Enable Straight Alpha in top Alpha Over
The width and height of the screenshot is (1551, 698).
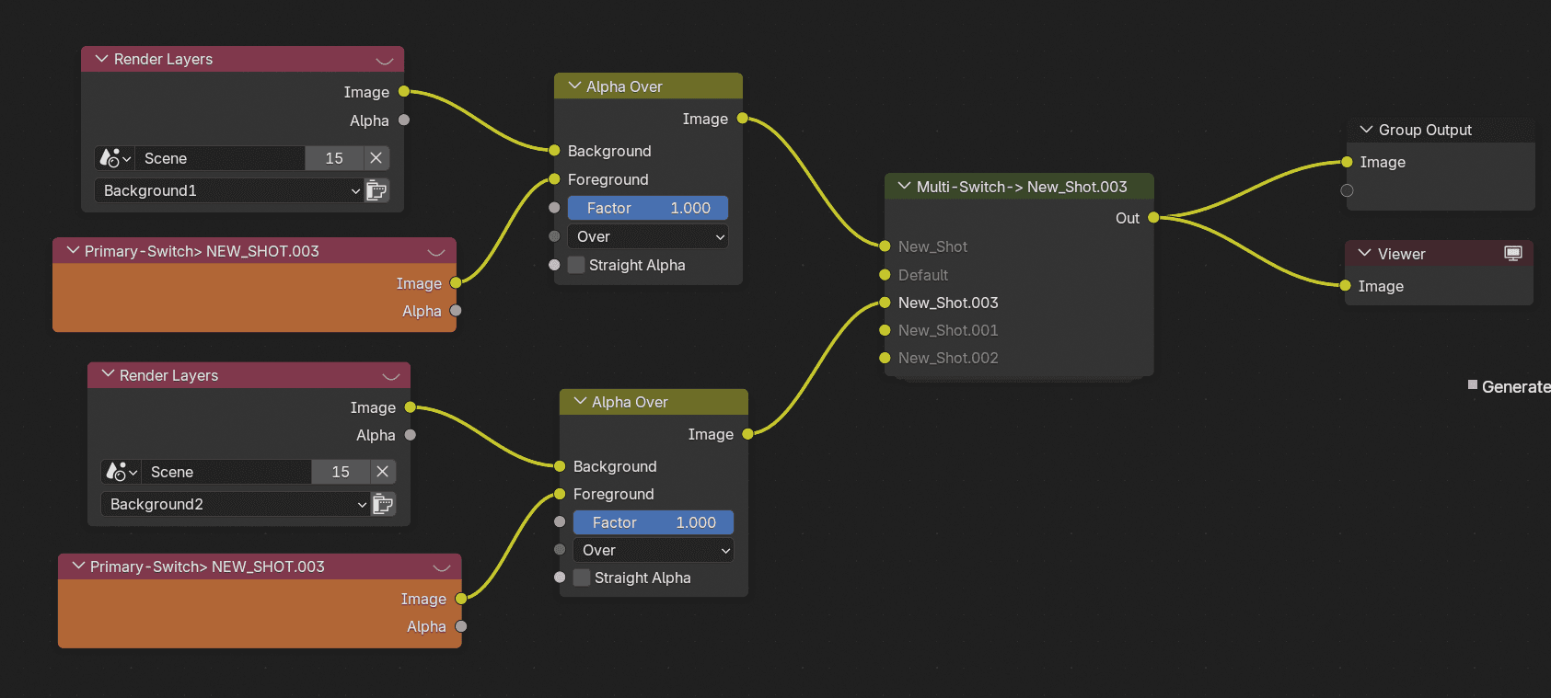(x=576, y=265)
